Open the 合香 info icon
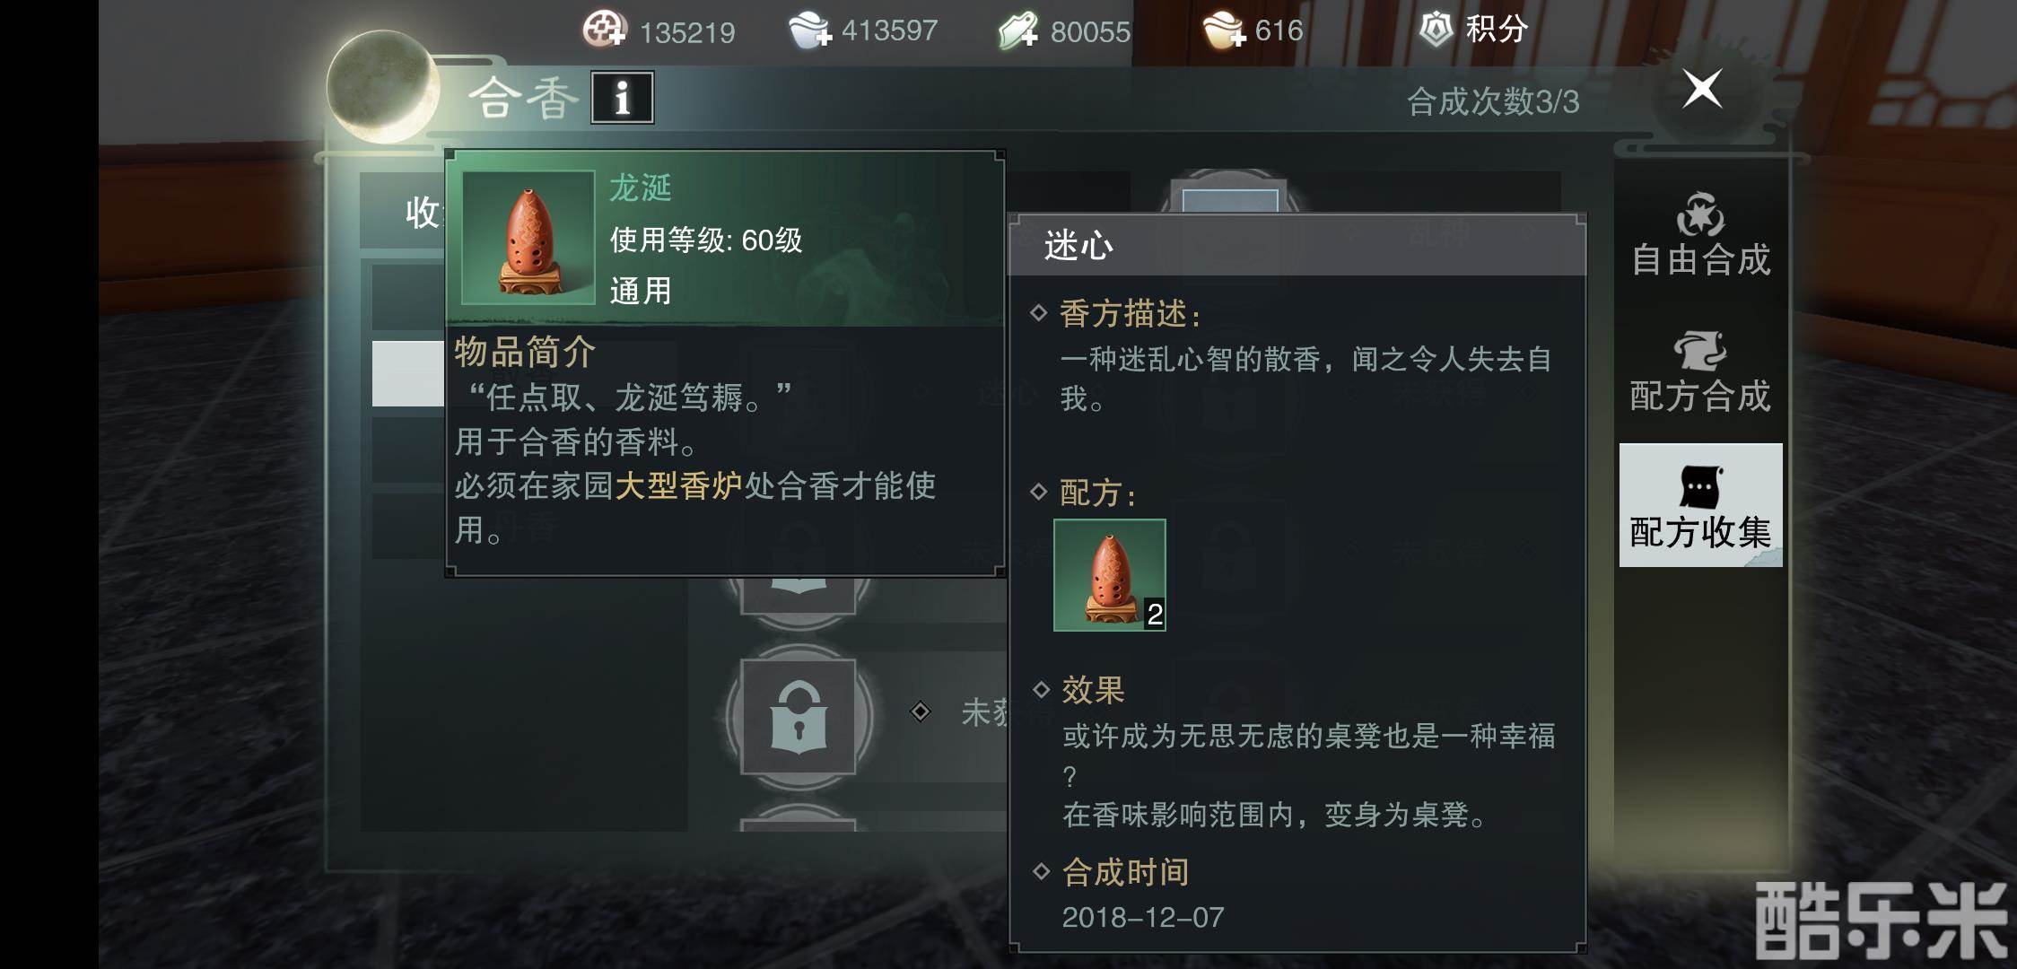 coord(622,97)
